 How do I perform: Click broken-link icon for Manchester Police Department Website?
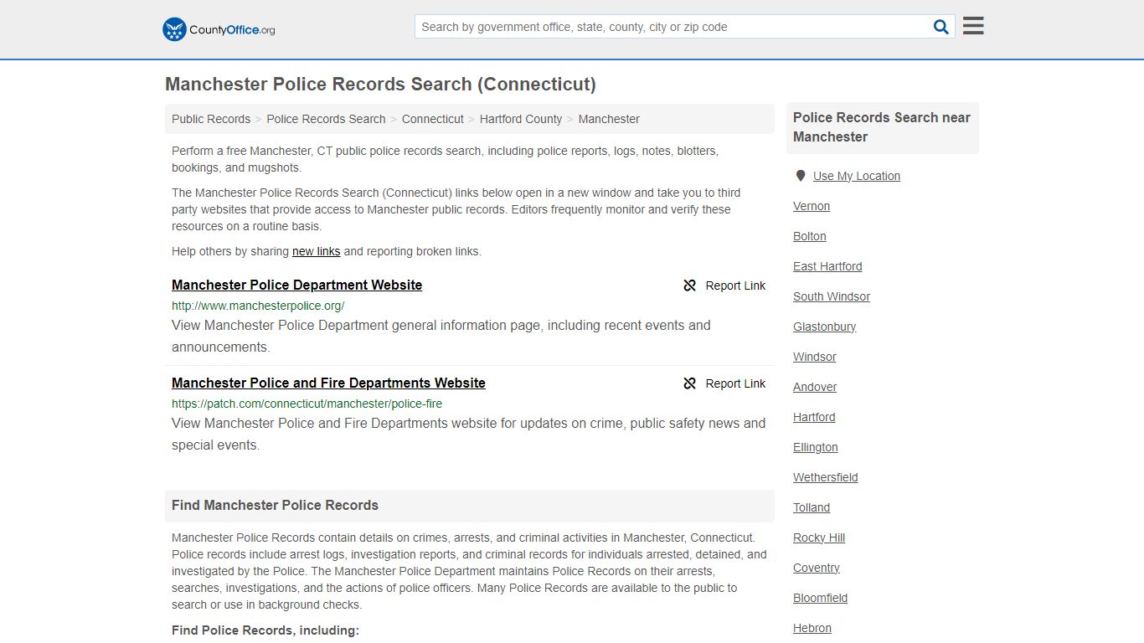click(689, 285)
